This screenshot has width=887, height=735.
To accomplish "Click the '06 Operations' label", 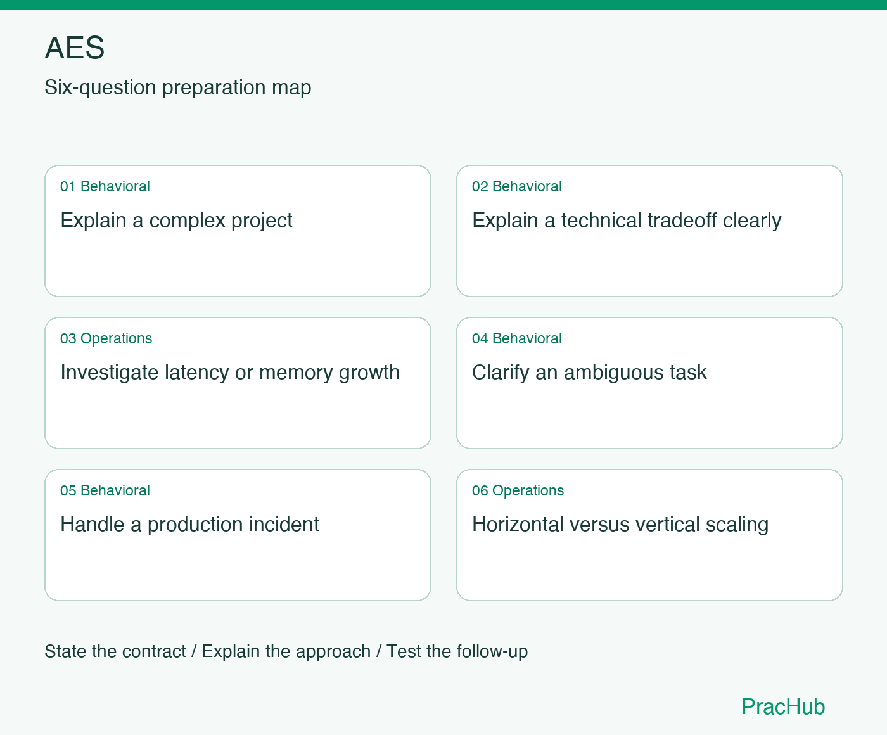I will (x=518, y=490).
